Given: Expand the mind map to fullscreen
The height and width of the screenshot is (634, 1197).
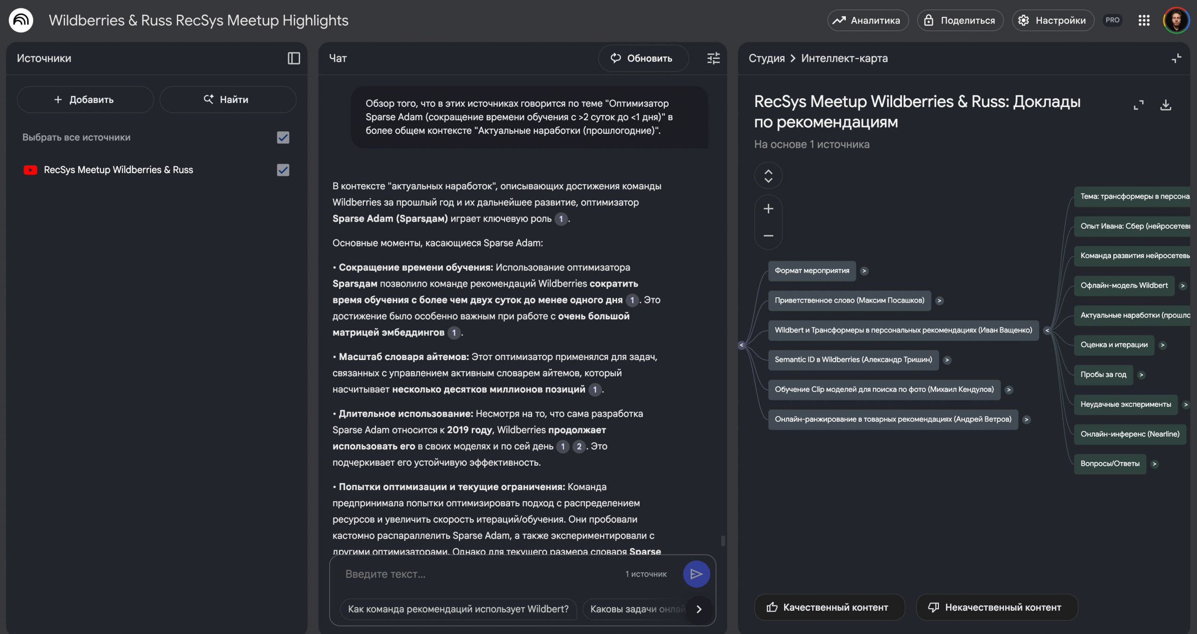Looking at the screenshot, I should 1139,105.
